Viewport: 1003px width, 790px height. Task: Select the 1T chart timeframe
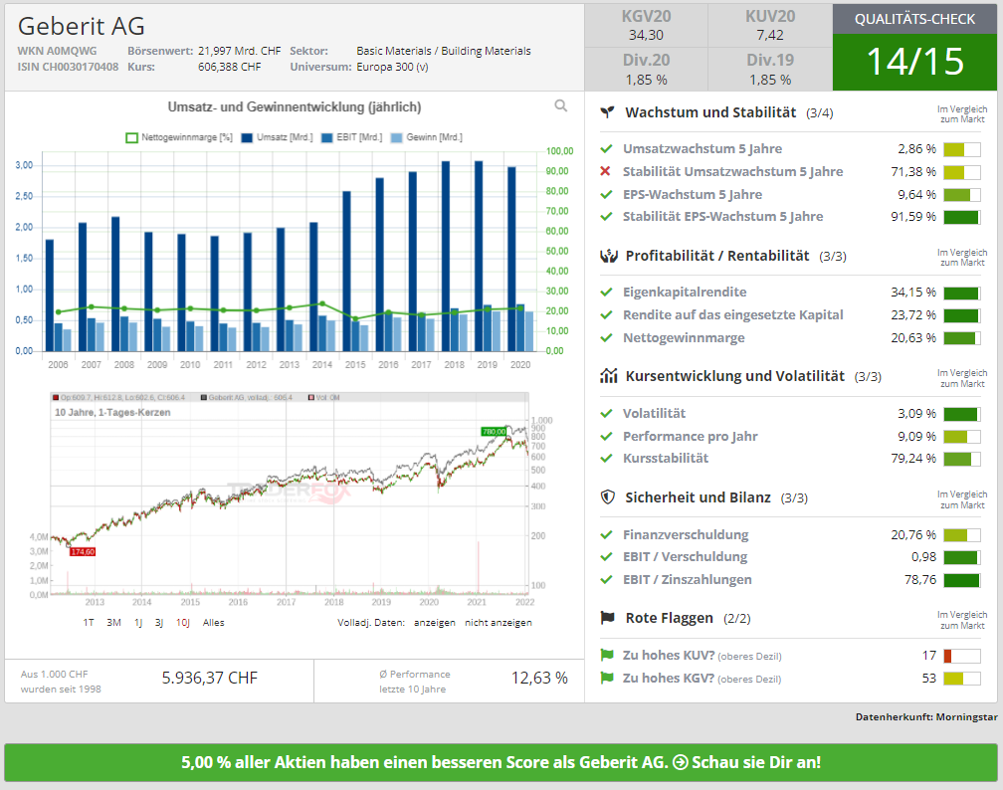pyautogui.click(x=89, y=623)
